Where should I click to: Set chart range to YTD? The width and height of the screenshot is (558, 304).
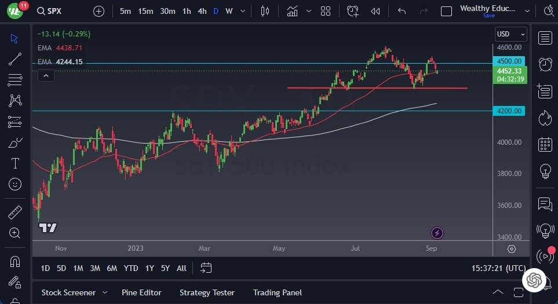[131, 268]
